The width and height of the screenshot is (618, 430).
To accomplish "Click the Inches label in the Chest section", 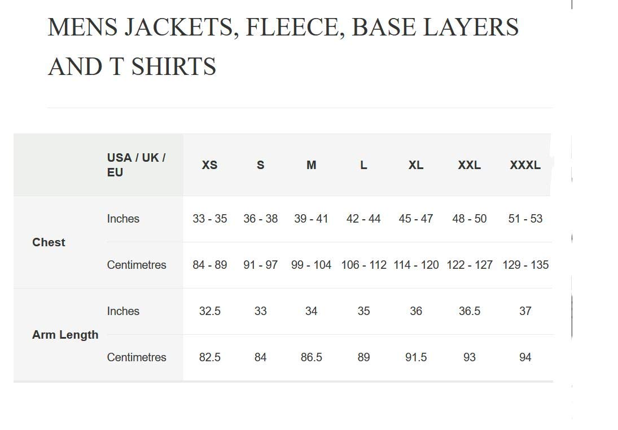I will point(123,219).
